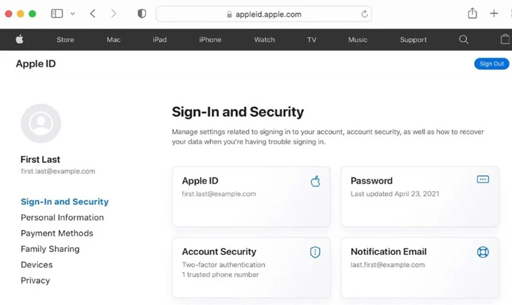
Task: Expand the sidebar dropdown chevron
Action: tap(73, 14)
